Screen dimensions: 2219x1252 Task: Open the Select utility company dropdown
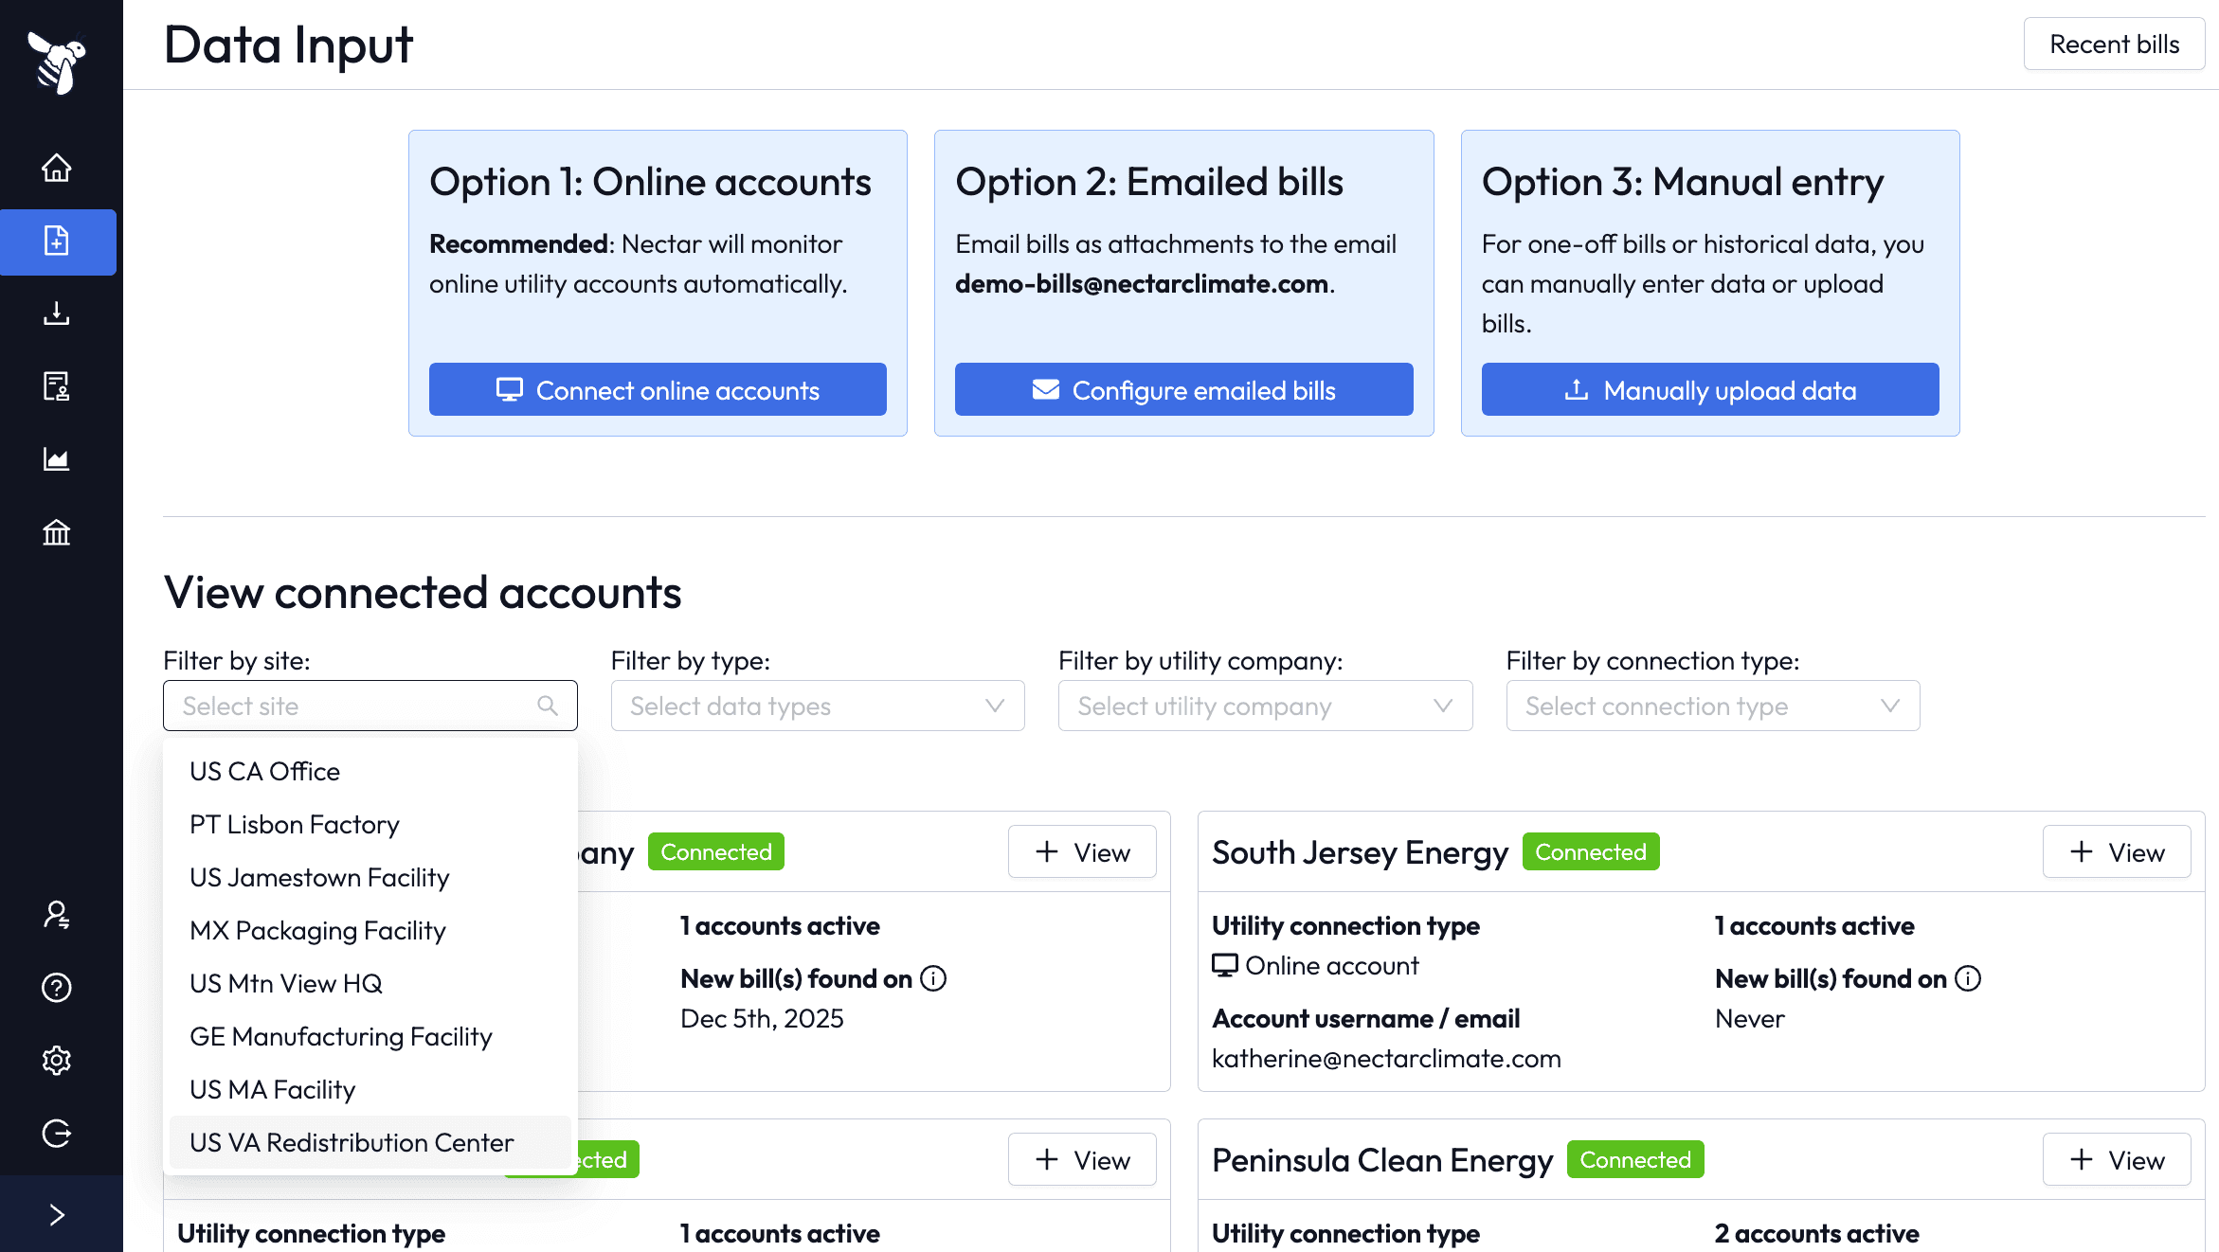[x=1265, y=706]
